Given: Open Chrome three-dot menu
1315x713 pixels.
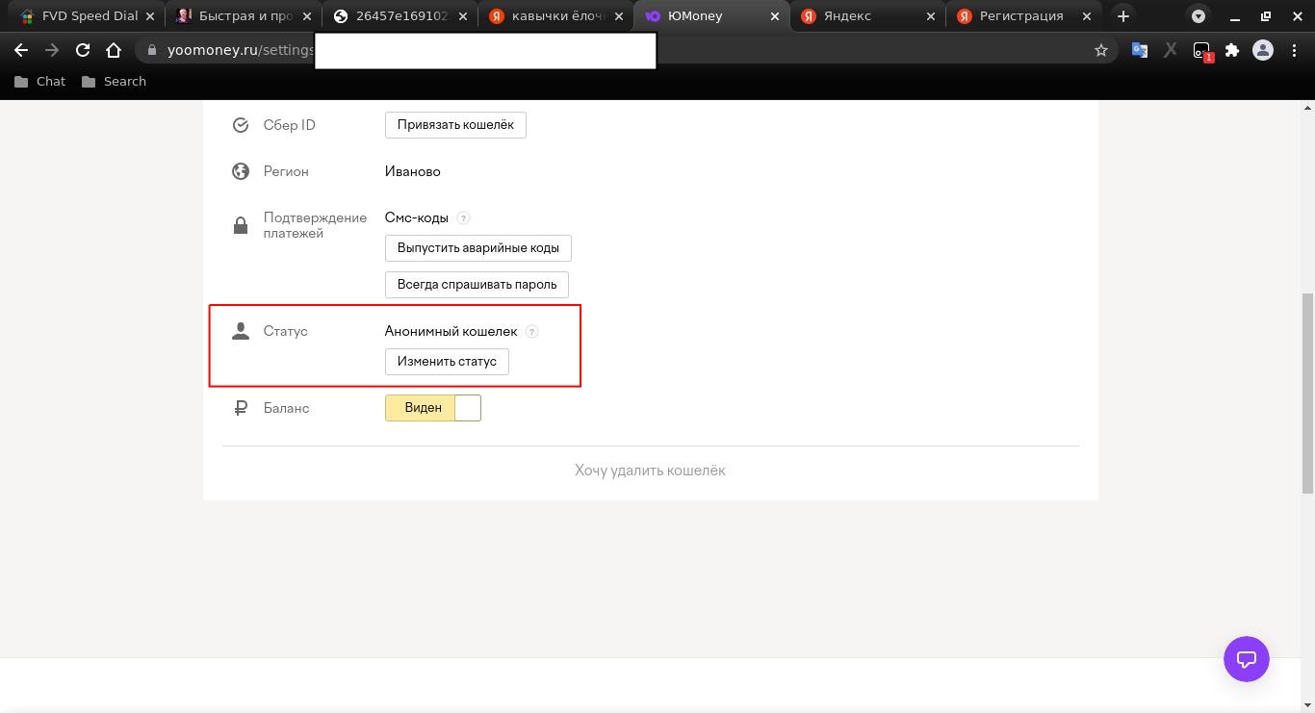Looking at the screenshot, I should (1294, 50).
